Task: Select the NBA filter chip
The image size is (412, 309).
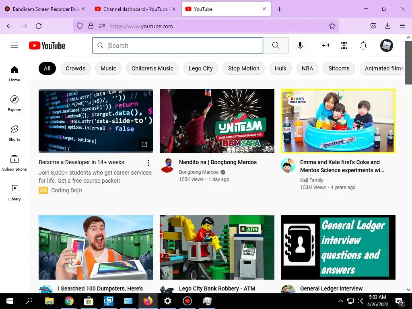Action: point(307,68)
